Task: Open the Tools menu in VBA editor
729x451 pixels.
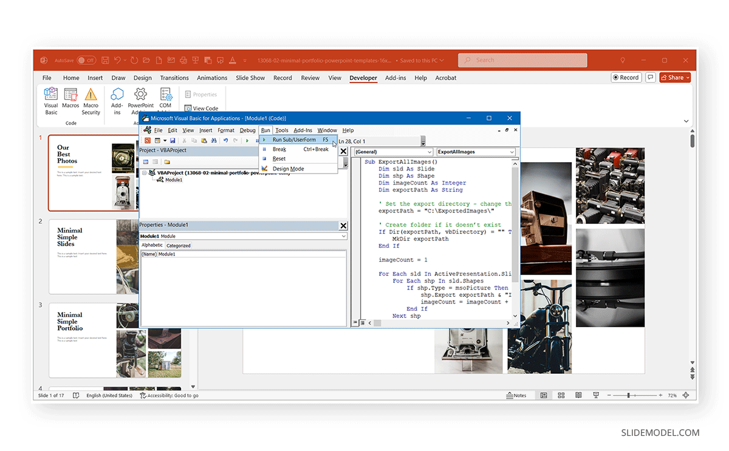Action: point(282,130)
